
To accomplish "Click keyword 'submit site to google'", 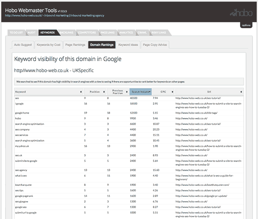I will click(26, 161).
